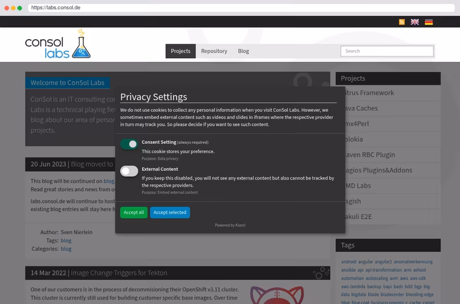Viewport: 460px width, 304px height.
Task: Open the 'Image Change Triggers for Tekton' post
Action: click(119, 273)
